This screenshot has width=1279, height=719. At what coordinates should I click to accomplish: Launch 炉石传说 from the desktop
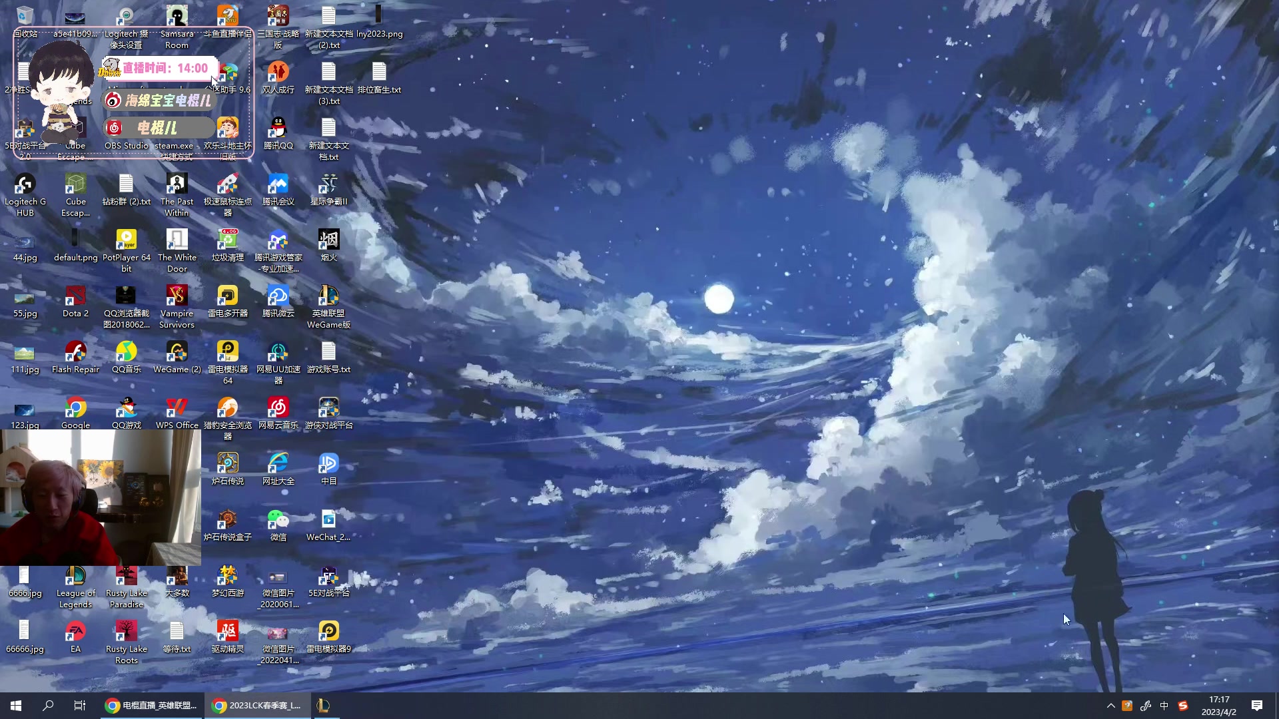coord(227,469)
